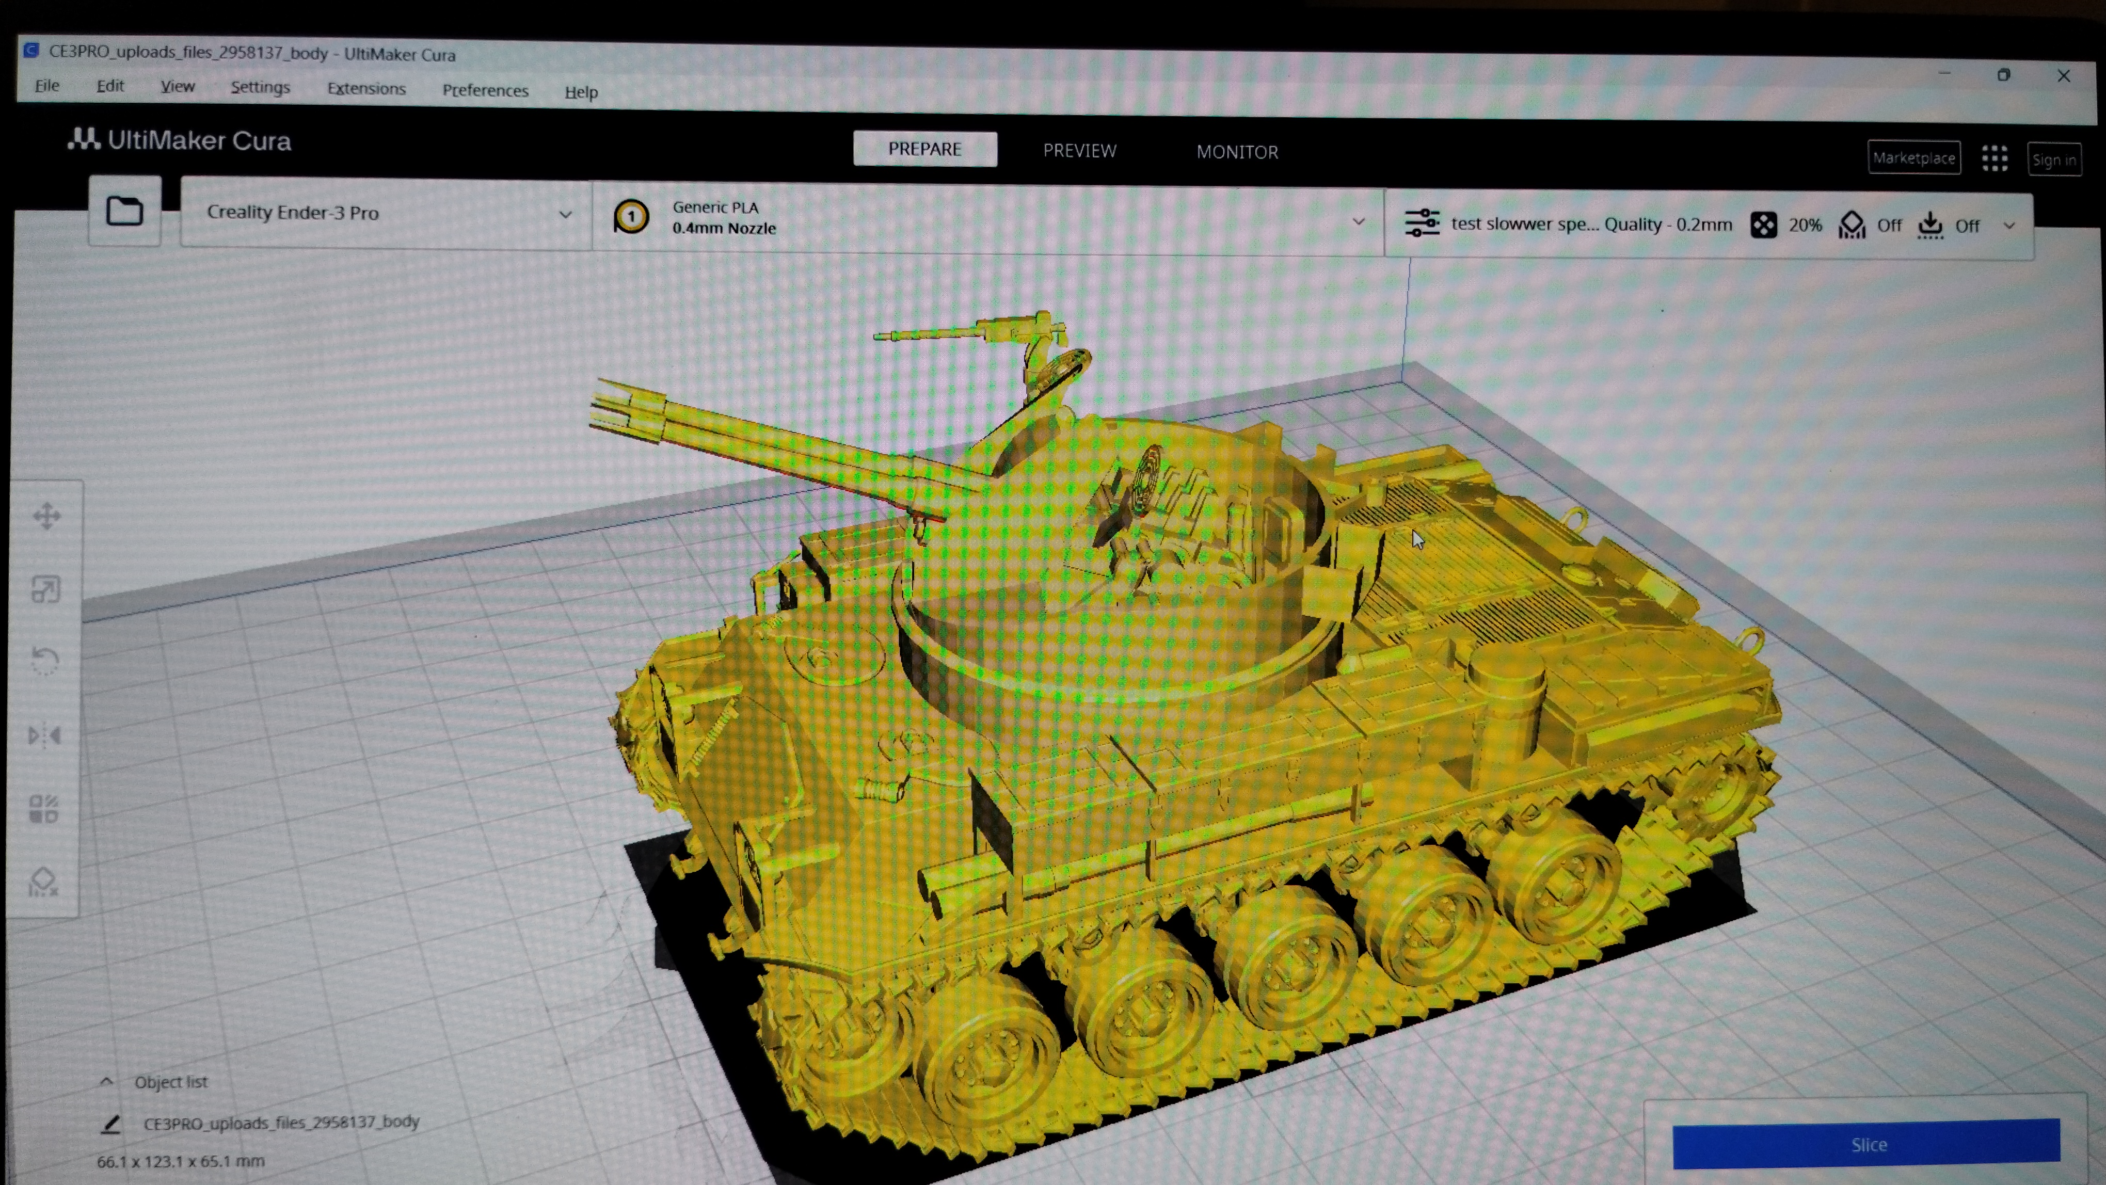The width and height of the screenshot is (2106, 1185).
Task: Close the Cura window
Action: 2064,76
